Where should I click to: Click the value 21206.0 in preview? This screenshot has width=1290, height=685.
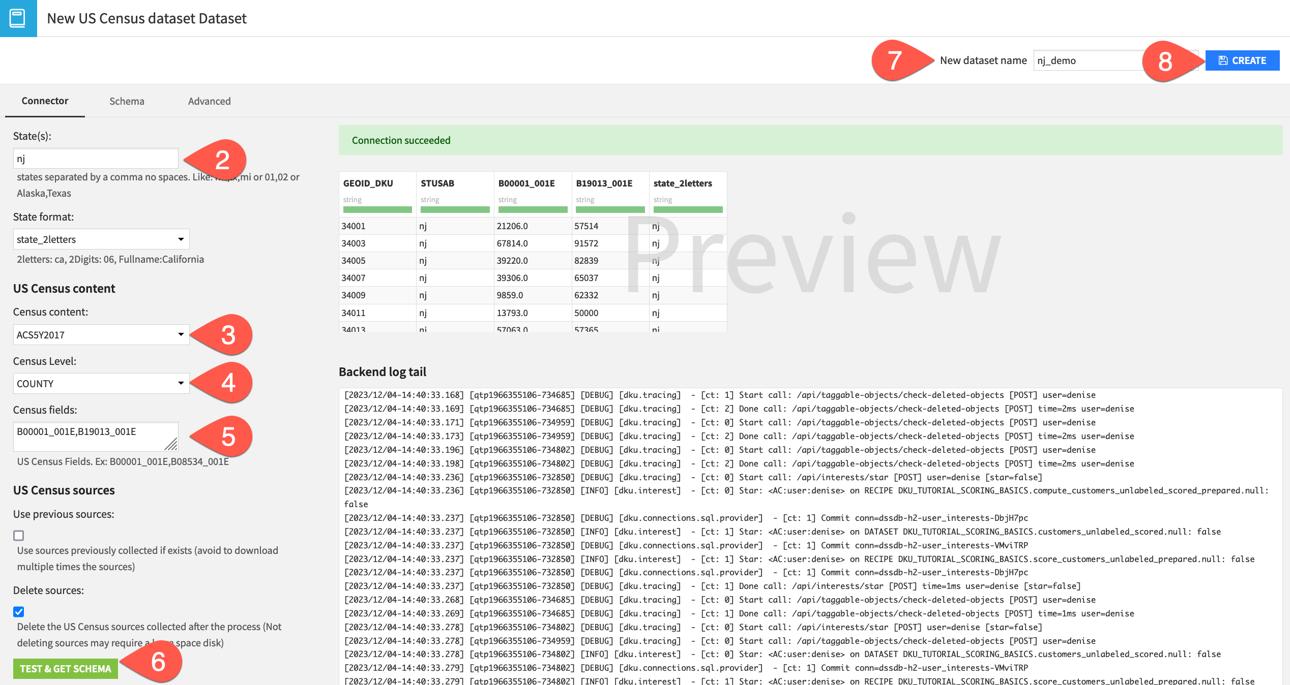tap(512, 226)
